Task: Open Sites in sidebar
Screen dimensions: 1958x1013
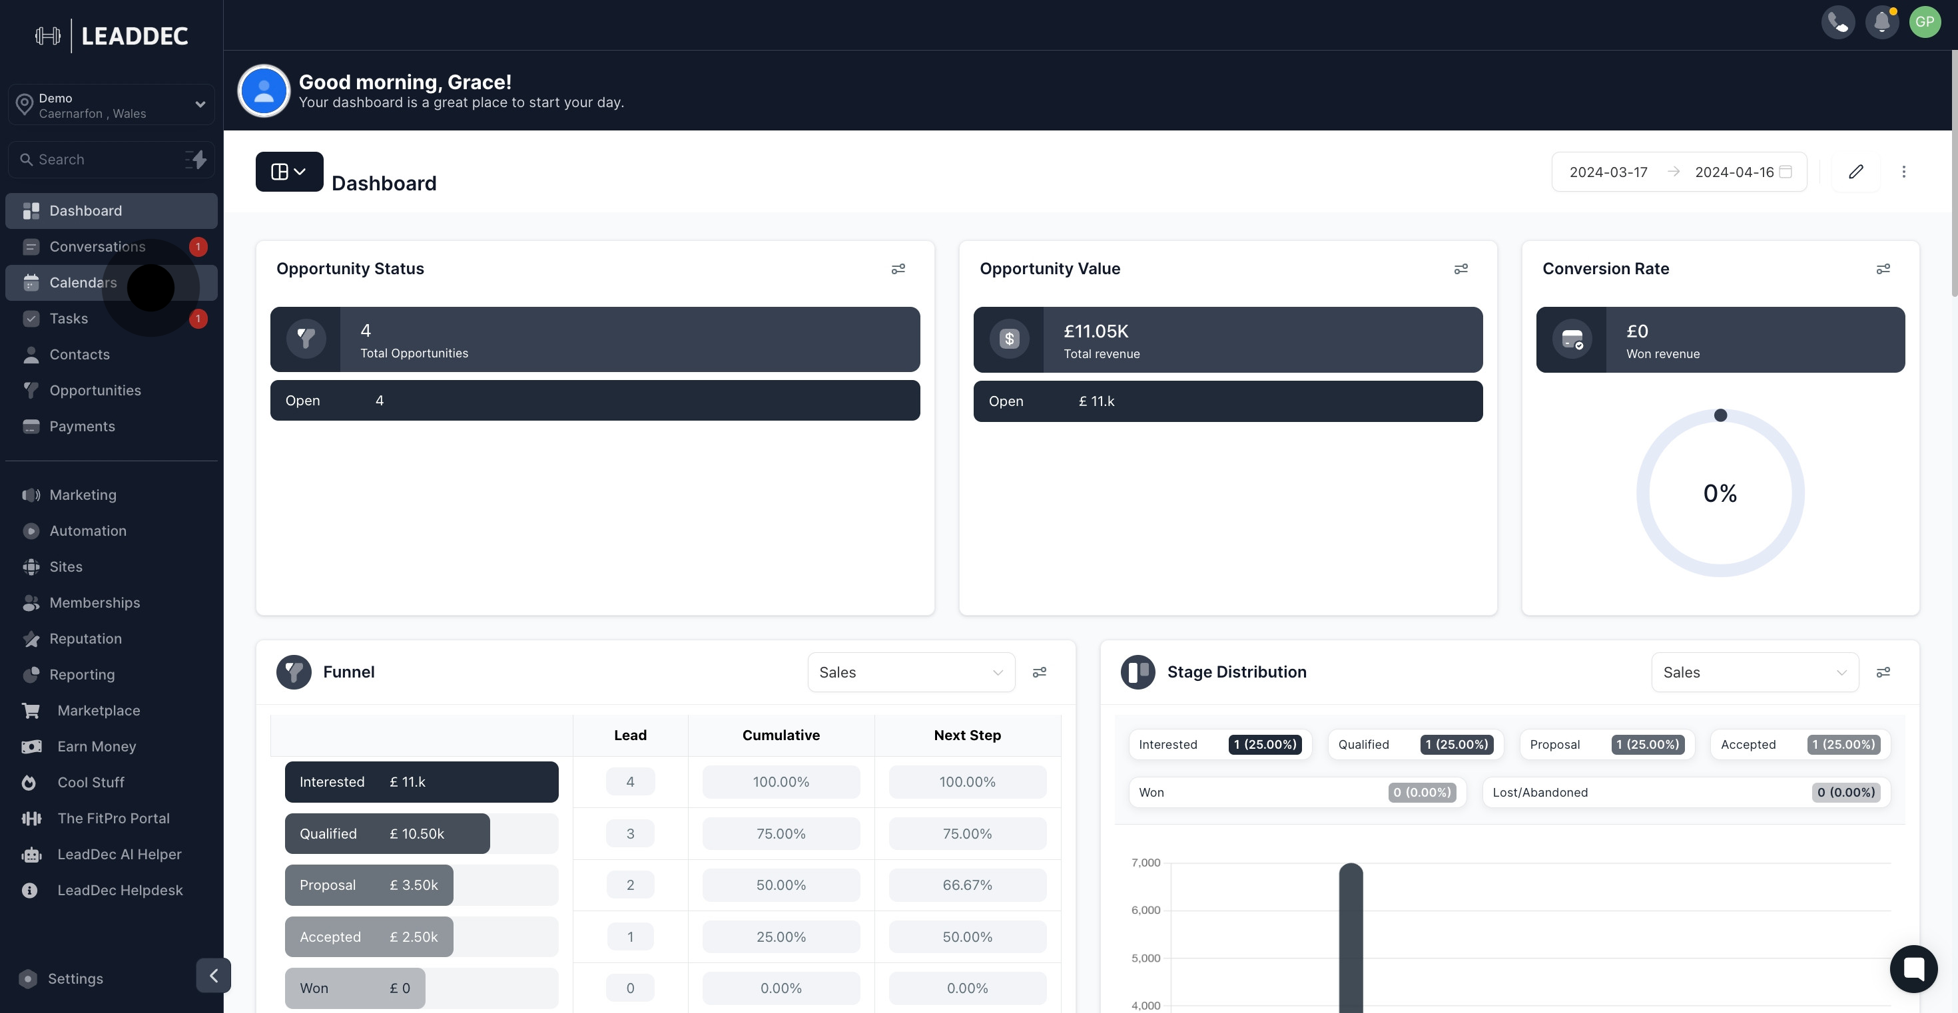Action: 111,566
